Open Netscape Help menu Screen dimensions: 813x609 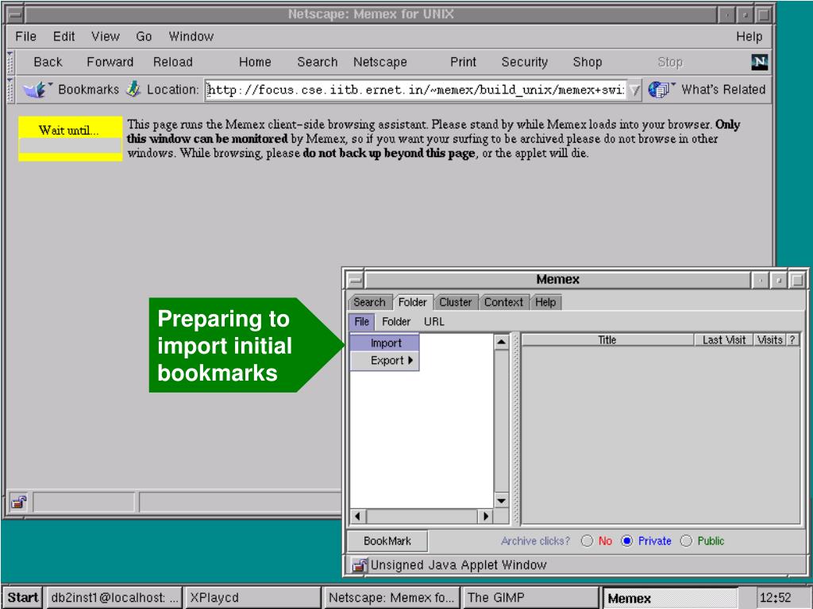pyautogui.click(x=749, y=36)
